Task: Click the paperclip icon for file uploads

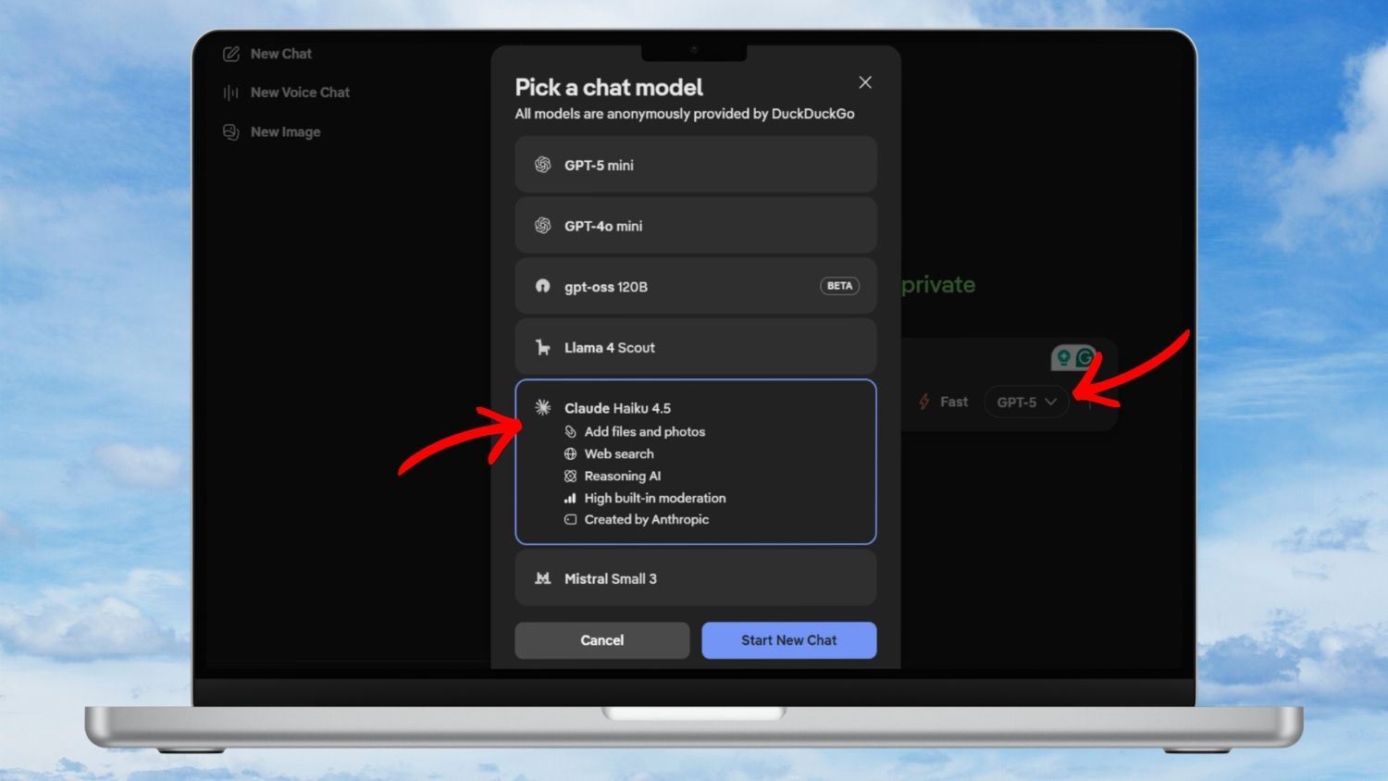Action: pyautogui.click(x=571, y=431)
